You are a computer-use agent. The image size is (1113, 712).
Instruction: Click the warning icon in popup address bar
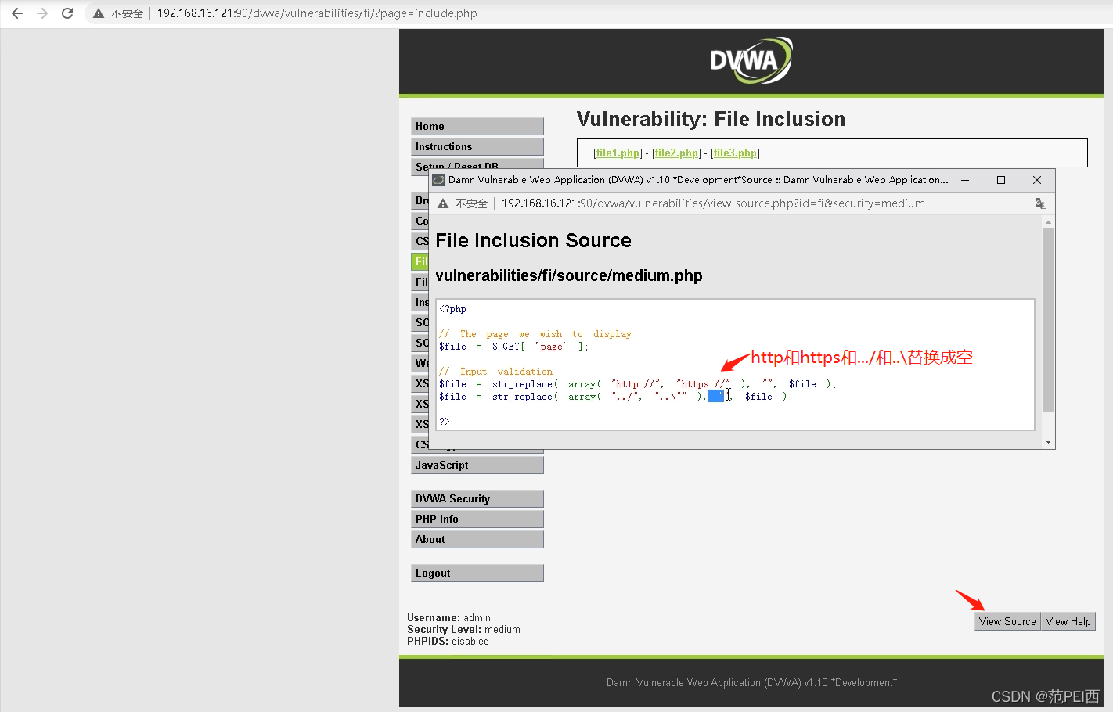(x=443, y=203)
